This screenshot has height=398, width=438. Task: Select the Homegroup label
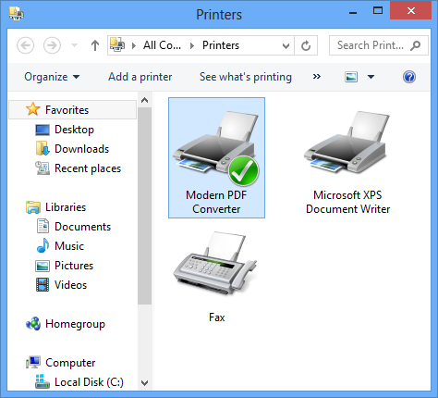[75, 324]
